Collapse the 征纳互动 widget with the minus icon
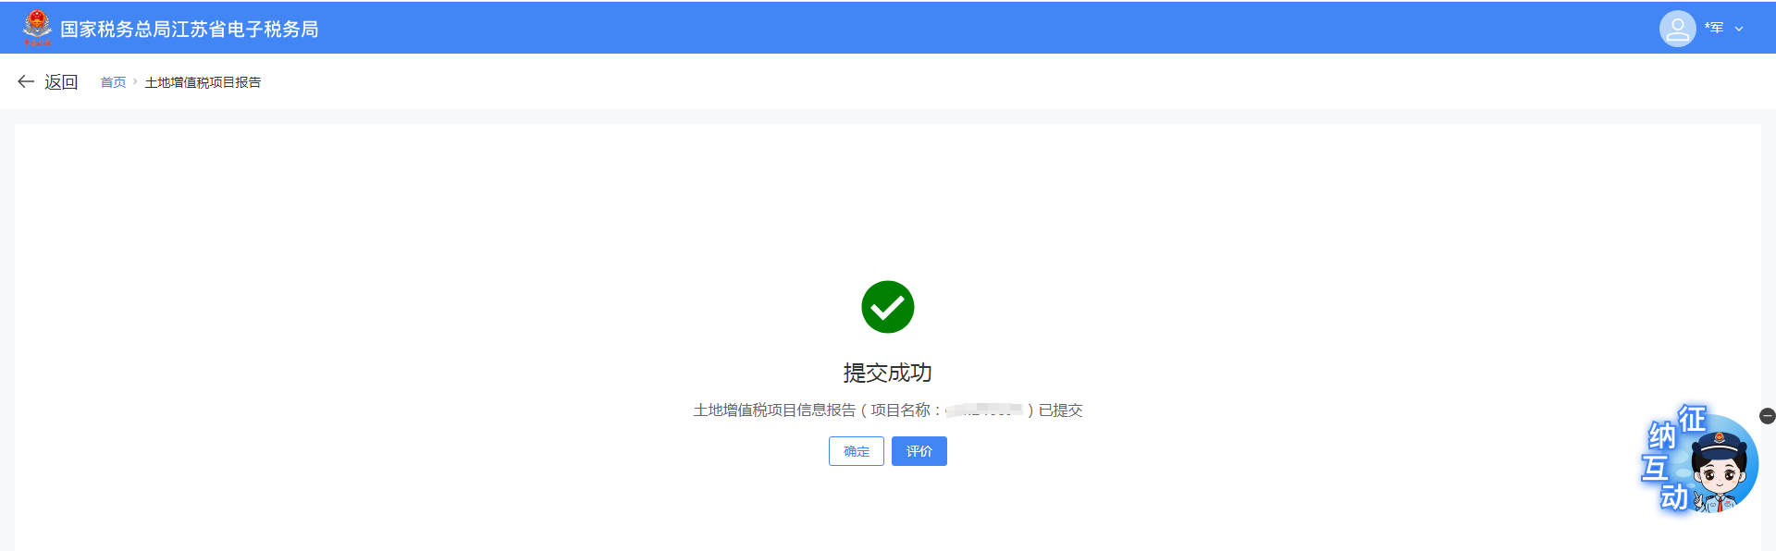The width and height of the screenshot is (1776, 551). 1767,416
